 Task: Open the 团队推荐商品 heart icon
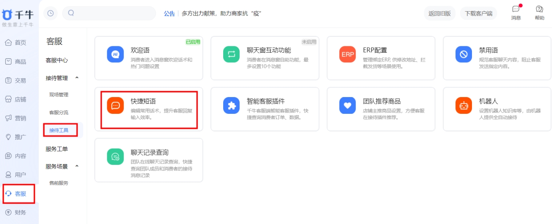[x=347, y=105]
